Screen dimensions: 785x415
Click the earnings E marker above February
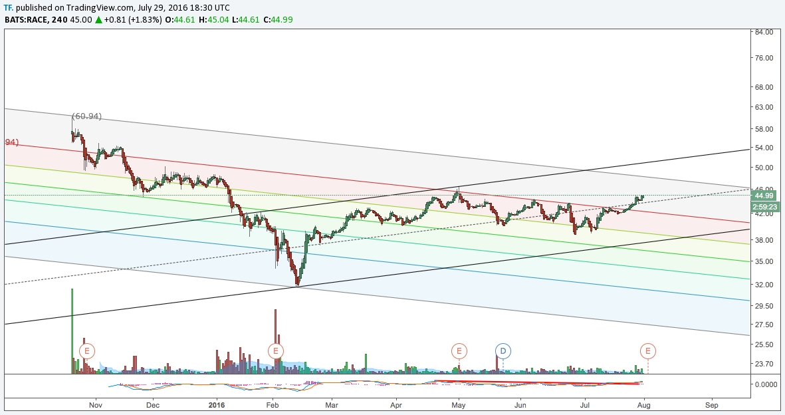click(x=275, y=351)
